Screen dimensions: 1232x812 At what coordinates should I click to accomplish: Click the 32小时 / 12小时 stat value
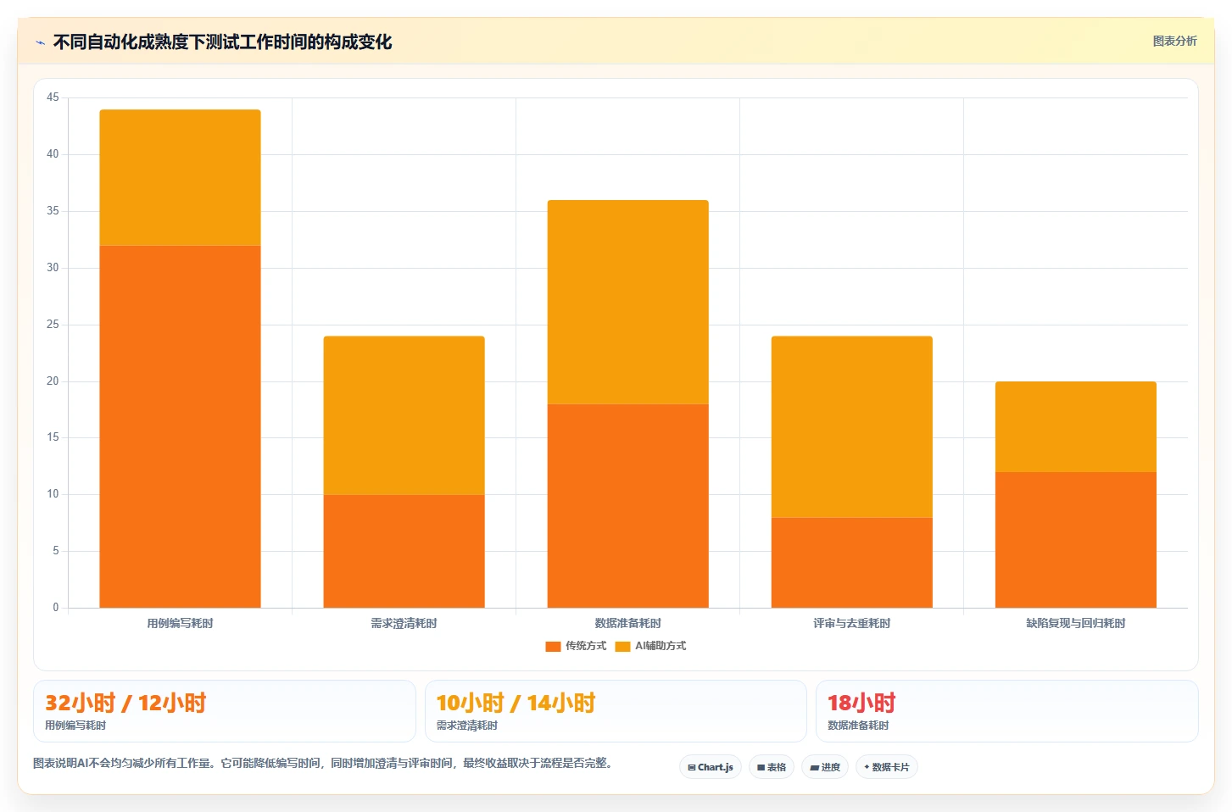point(125,703)
